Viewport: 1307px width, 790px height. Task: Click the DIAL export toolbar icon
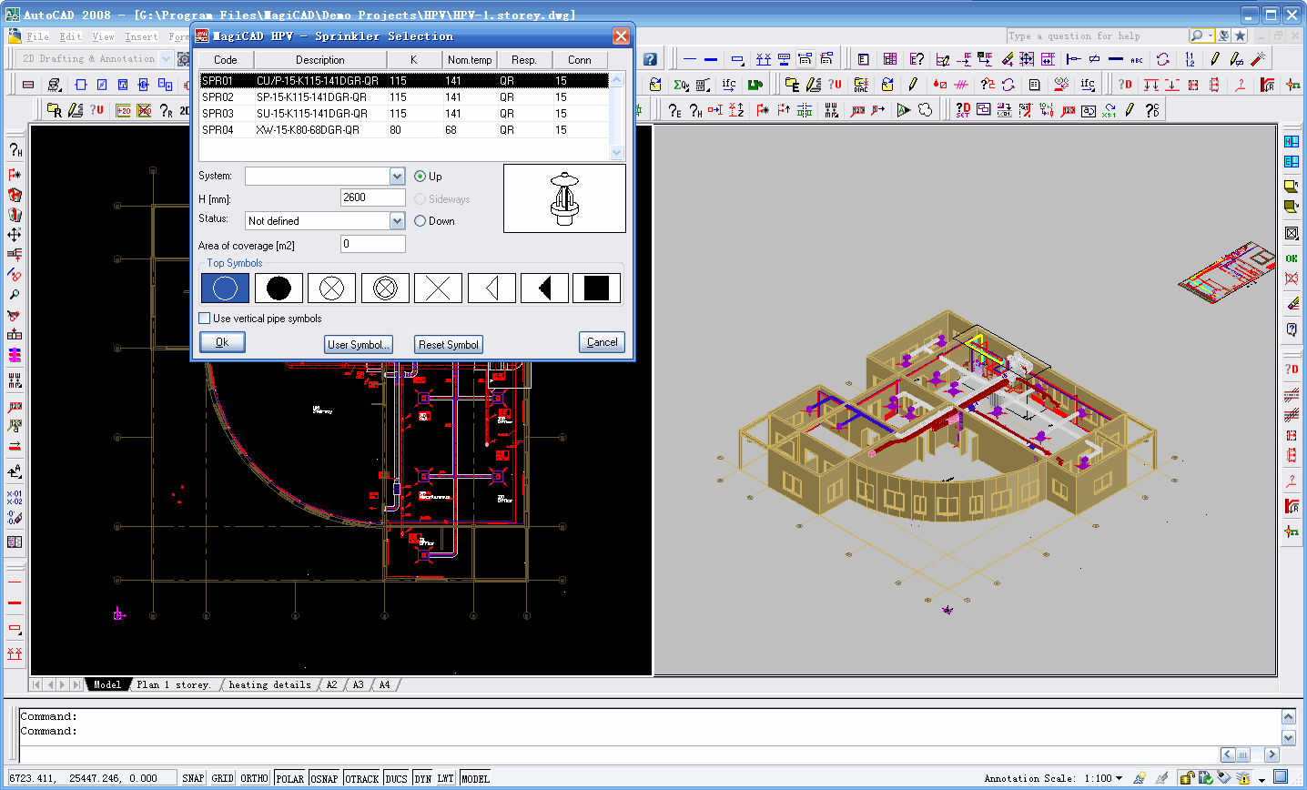point(861,85)
